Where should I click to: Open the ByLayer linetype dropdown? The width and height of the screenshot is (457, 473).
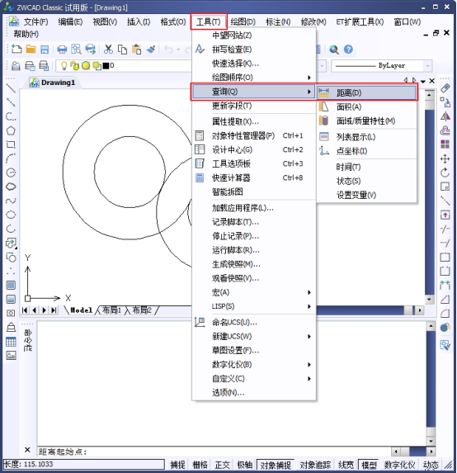point(427,65)
